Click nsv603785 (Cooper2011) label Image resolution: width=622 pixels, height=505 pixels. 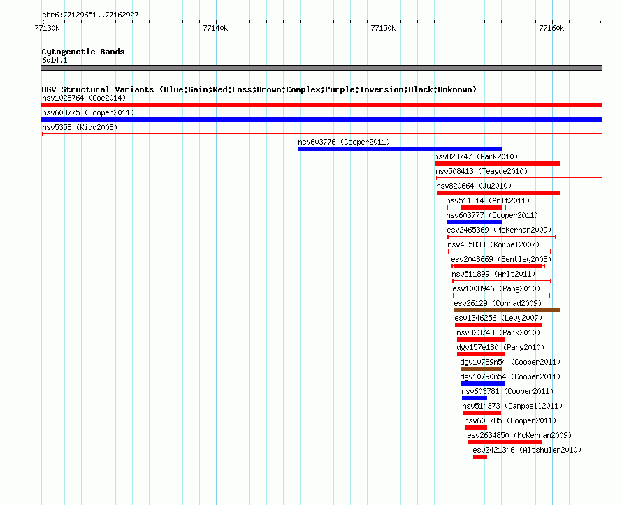click(510, 420)
